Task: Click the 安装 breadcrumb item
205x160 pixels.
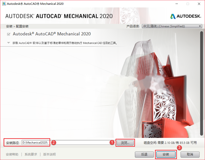Action: 9,26
